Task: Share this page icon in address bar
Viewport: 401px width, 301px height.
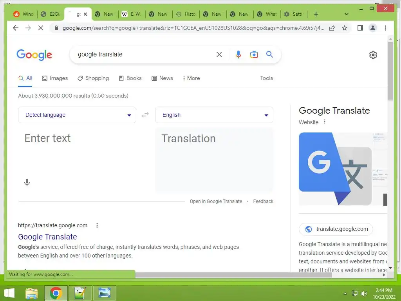Action: [332, 28]
